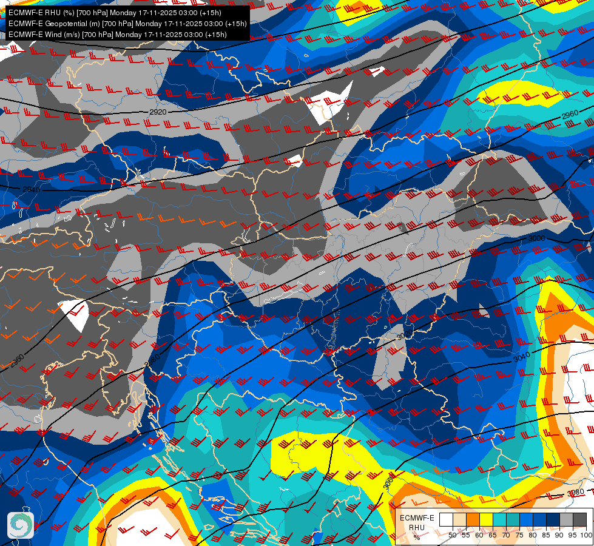
Task: Pick the yellow 60-65 legend swatch
Action: coord(486,520)
